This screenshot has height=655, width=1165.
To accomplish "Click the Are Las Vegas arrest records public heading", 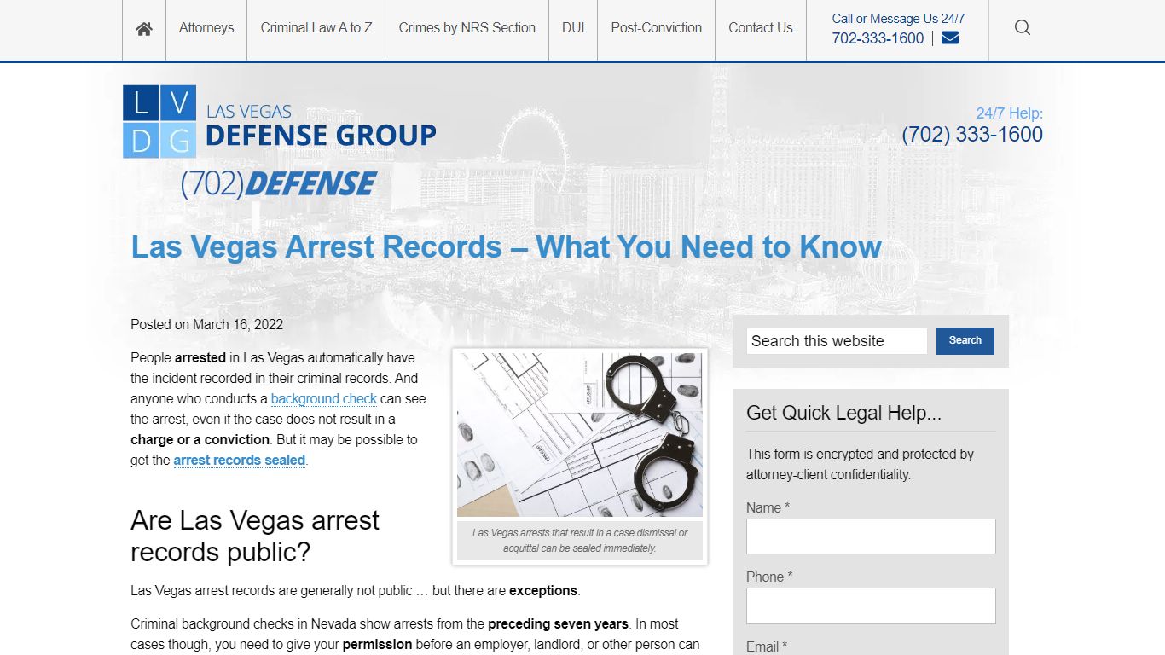I will pyautogui.click(x=255, y=536).
